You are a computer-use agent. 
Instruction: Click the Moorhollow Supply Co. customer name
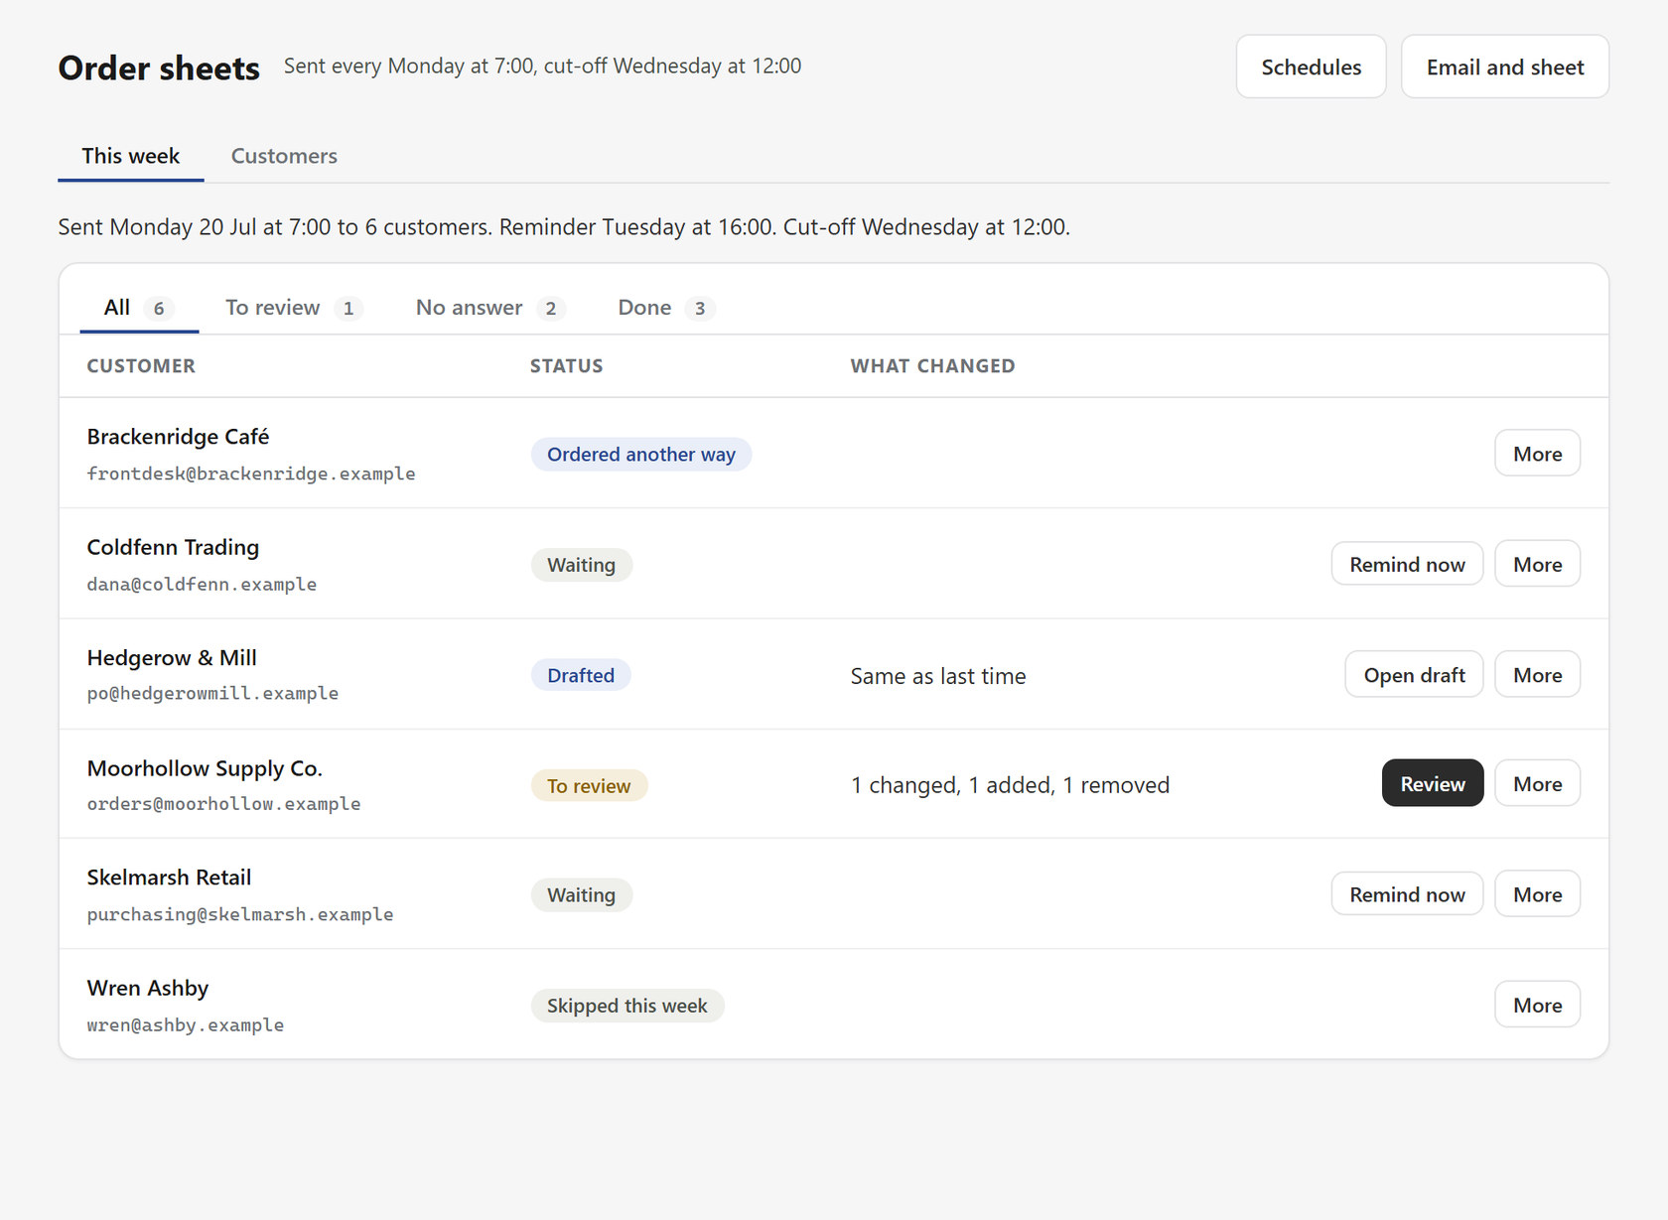205,768
